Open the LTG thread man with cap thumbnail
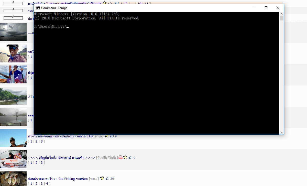The height and width of the screenshot is (186, 307). pyautogui.click(x=13, y=138)
